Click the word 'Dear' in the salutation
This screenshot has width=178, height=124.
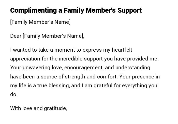click(x=16, y=36)
